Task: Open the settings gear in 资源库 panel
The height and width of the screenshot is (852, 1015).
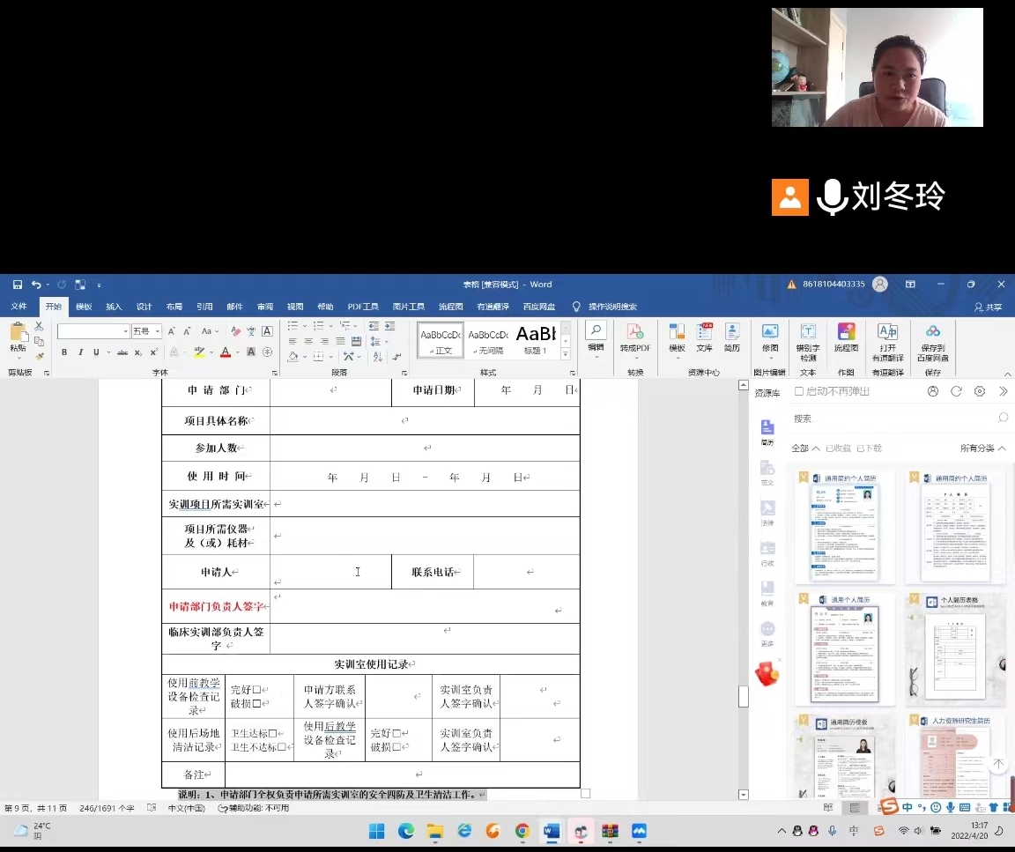Action: (x=979, y=391)
